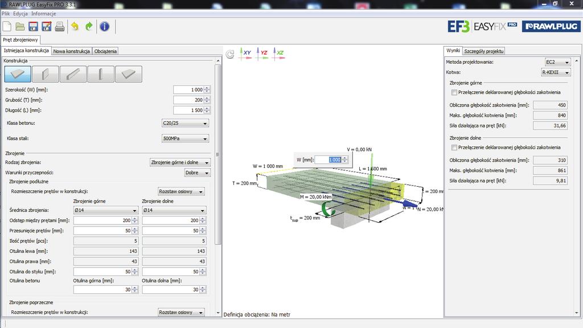This screenshot has height=328, width=583.
Task: Click the W [mm] field in 3D view
Action: [x=328, y=160]
